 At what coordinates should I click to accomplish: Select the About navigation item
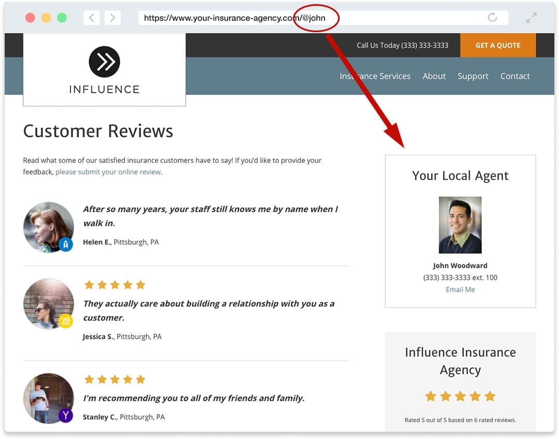coord(434,76)
